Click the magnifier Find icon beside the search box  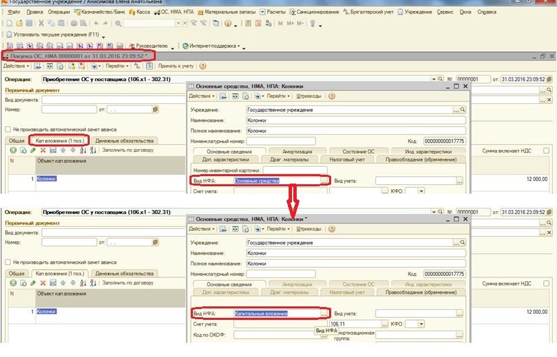[x=118, y=24]
